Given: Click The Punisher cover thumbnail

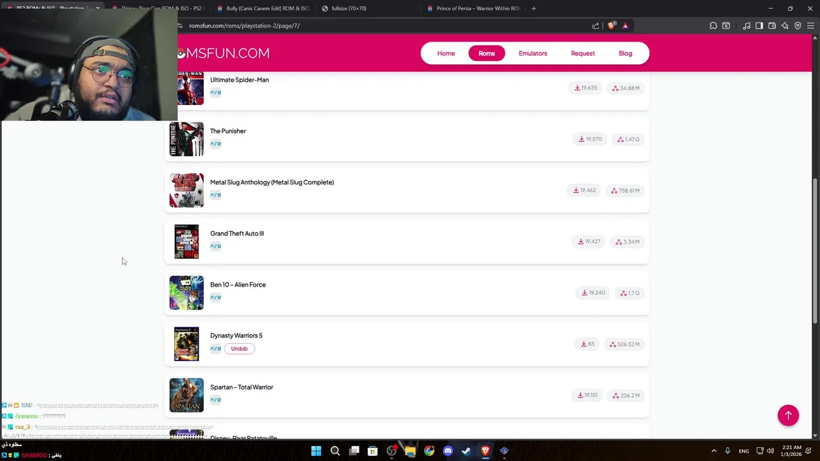Looking at the screenshot, I should coord(186,139).
